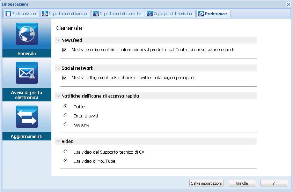
Task: Disable Facebook and Twitter links checkbox
Action: click(64, 78)
